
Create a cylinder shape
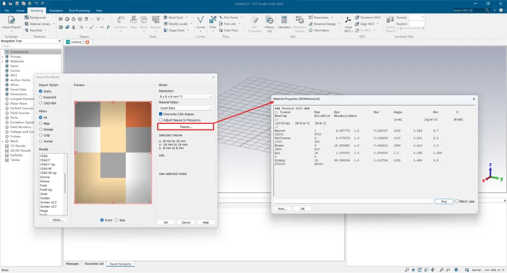(86, 19)
